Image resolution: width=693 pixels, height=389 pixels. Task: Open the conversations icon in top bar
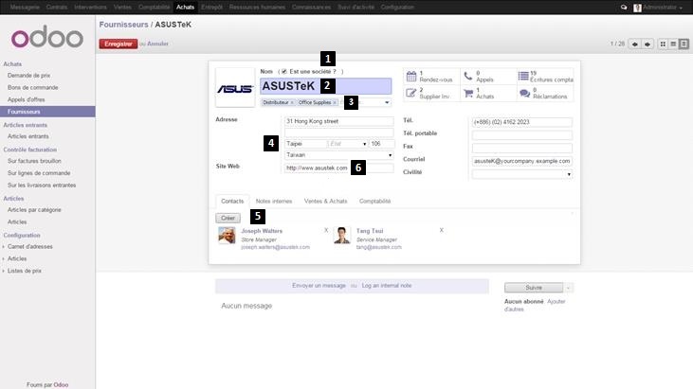click(624, 8)
